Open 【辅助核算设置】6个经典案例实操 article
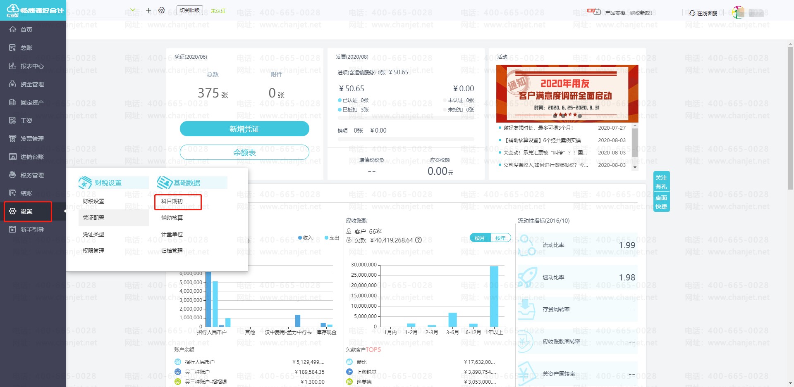Image resolution: width=794 pixels, height=387 pixels. click(x=542, y=140)
